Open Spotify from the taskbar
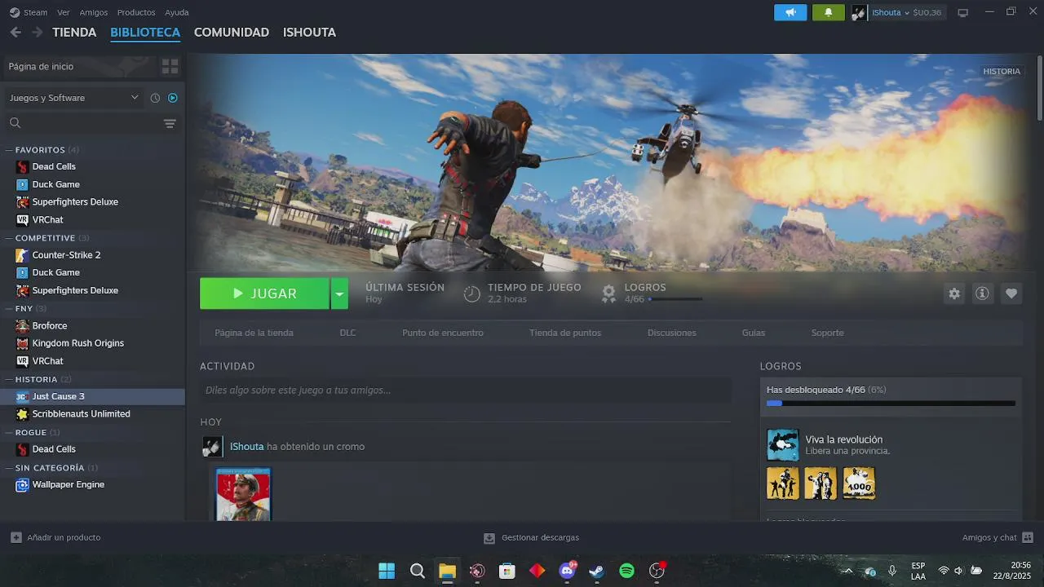This screenshot has height=587, width=1044. 626,571
